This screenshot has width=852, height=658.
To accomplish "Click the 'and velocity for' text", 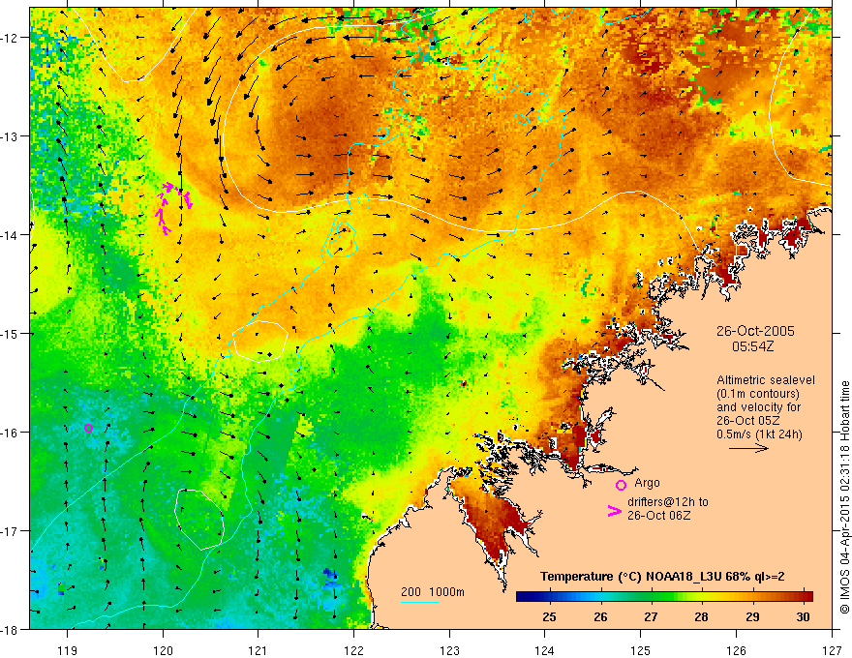I will click(758, 407).
